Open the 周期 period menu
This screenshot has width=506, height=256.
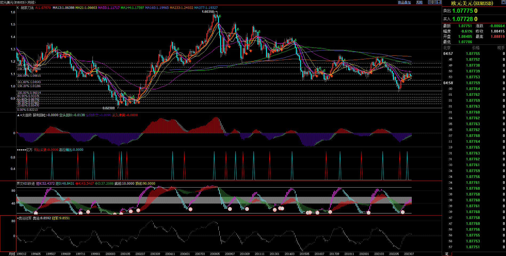tap(419, 2)
